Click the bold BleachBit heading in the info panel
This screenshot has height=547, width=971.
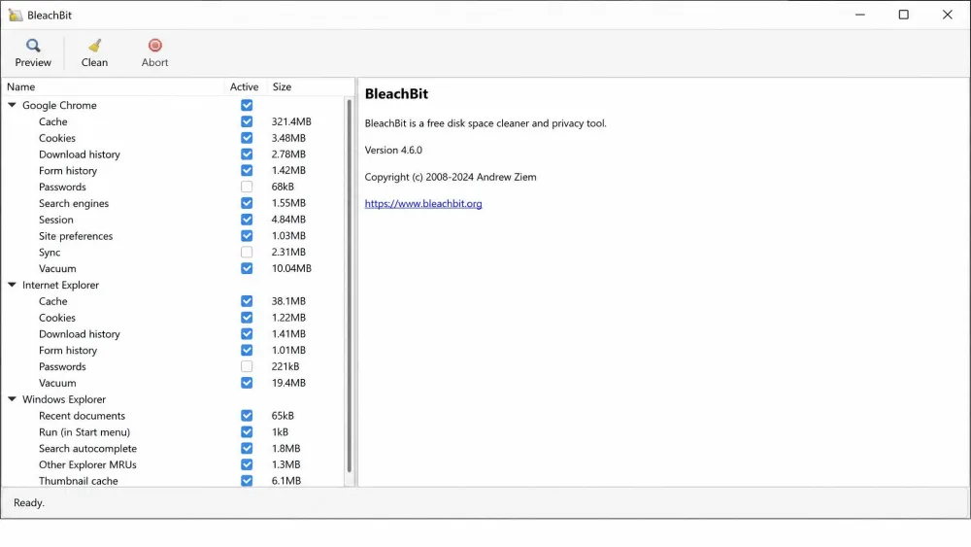point(396,94)
